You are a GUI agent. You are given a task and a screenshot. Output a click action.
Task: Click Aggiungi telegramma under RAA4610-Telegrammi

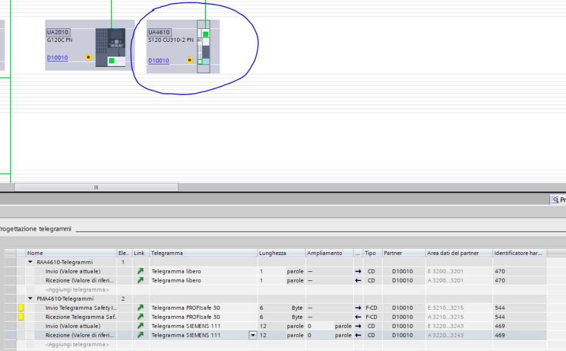tap(77, 289)
